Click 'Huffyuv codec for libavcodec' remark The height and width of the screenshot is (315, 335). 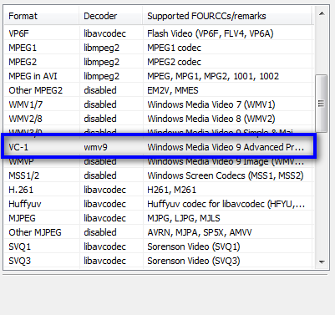coord(206,204)
